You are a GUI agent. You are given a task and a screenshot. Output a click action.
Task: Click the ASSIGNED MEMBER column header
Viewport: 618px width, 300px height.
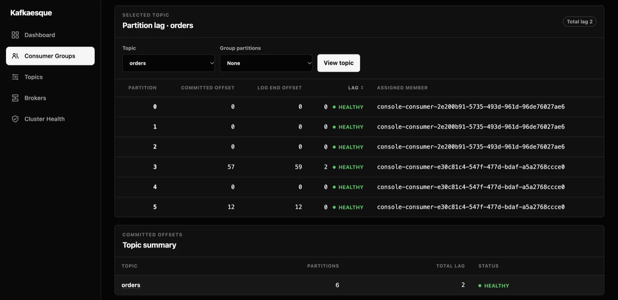(x=403, y=88)
